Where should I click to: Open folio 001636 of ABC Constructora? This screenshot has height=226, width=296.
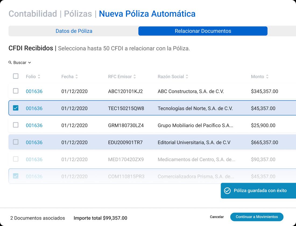click(34, 91)
